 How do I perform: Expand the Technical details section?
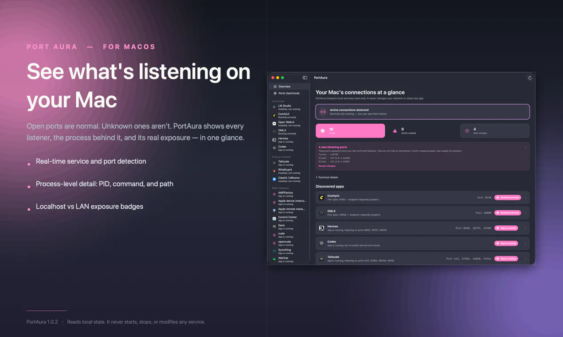tap(327, 177)
